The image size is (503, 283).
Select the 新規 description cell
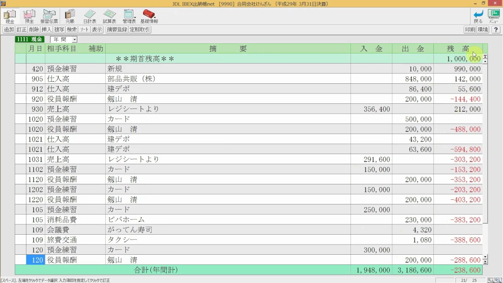228,69
